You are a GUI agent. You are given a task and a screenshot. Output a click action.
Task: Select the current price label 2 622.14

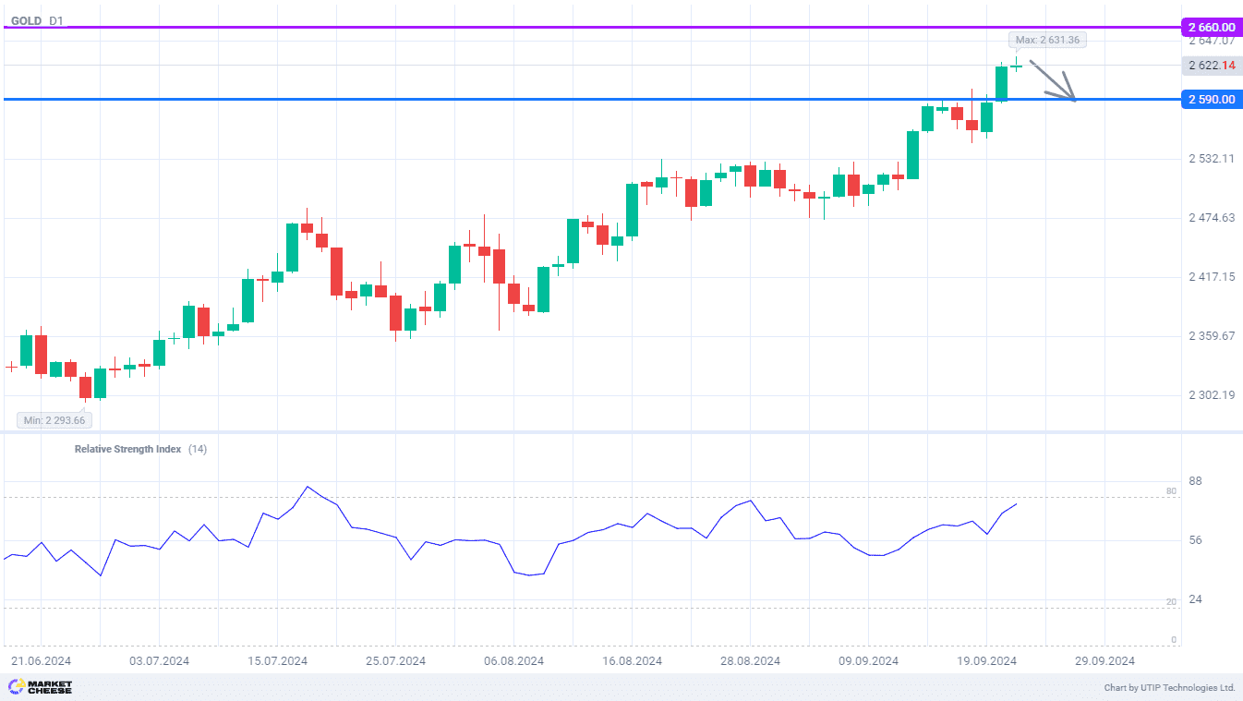1211,66
